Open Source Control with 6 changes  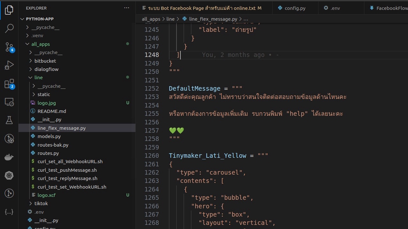[x=9, y=47]
